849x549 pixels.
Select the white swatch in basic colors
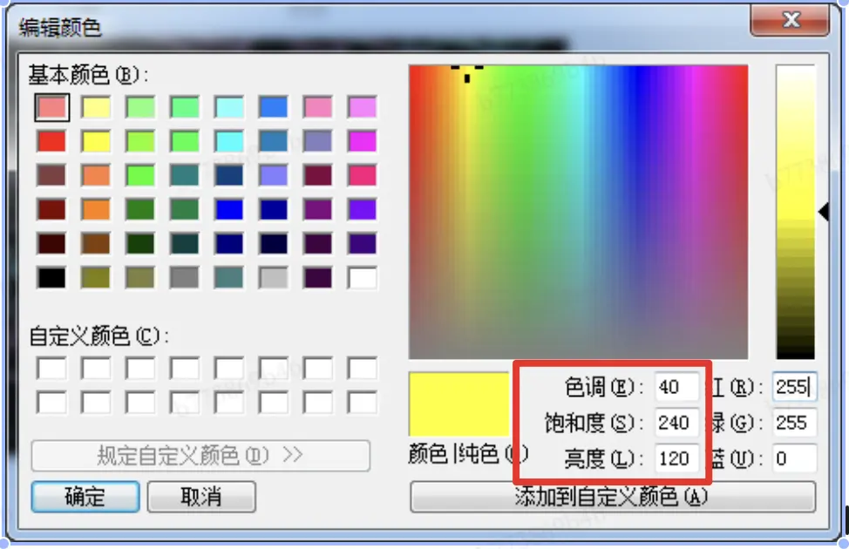point(363,276)
